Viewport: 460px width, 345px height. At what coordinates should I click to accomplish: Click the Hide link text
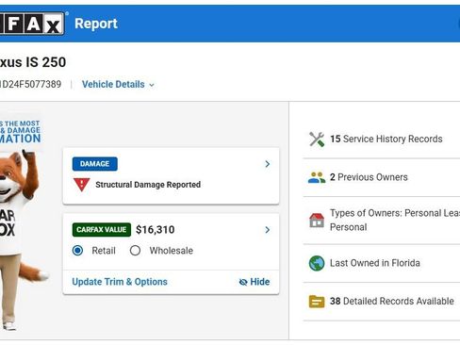(x=260, y=282)
